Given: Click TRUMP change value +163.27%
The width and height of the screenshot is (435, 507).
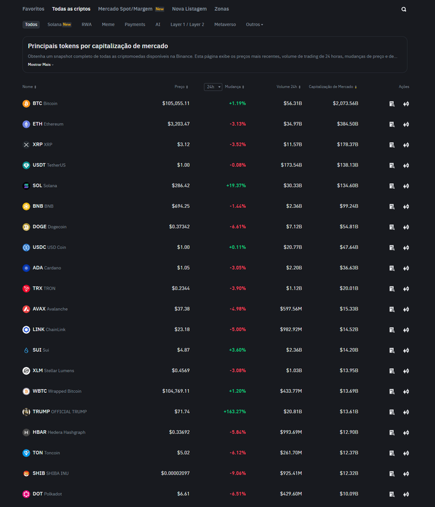Looking at the screenshot, I should click(234, 411).
